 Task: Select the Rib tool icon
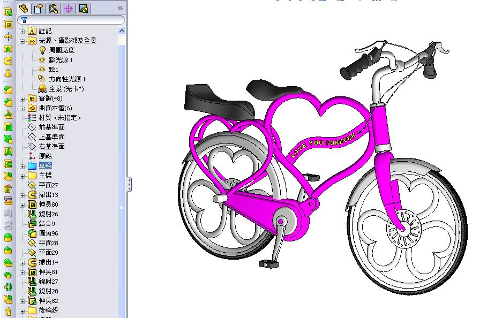pyautogui.click(x=8, y=115)
